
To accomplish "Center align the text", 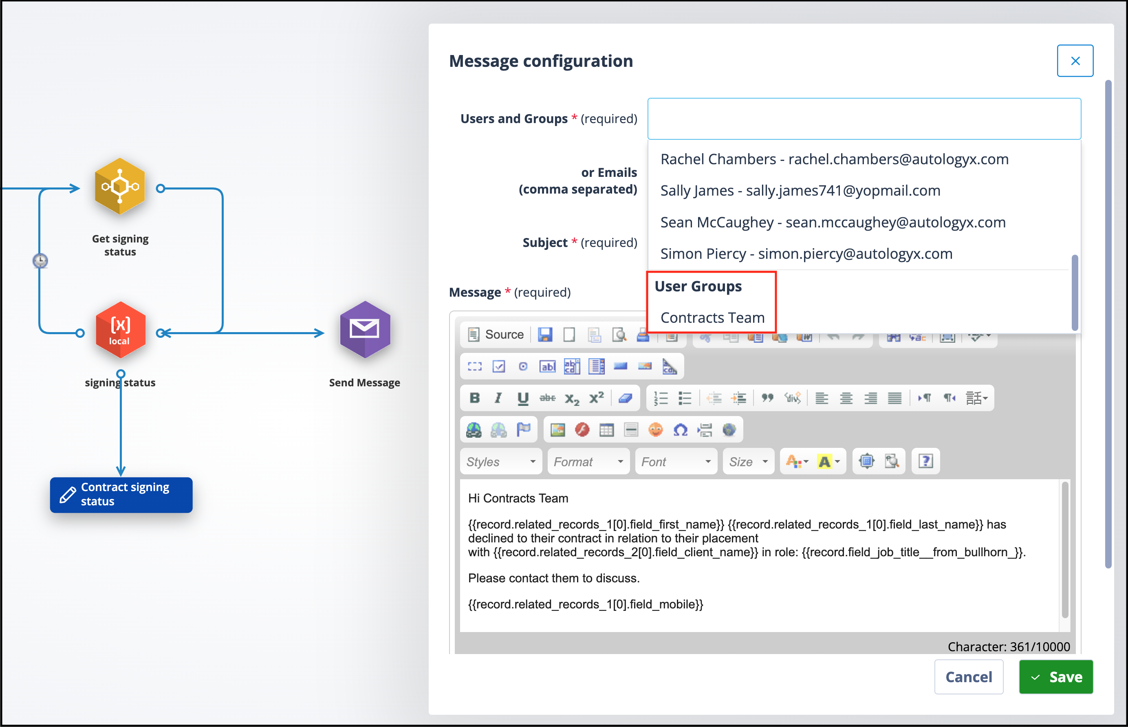I will coord(846,398).
